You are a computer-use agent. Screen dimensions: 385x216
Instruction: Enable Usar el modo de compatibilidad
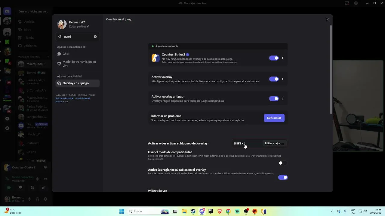(283, 163)
